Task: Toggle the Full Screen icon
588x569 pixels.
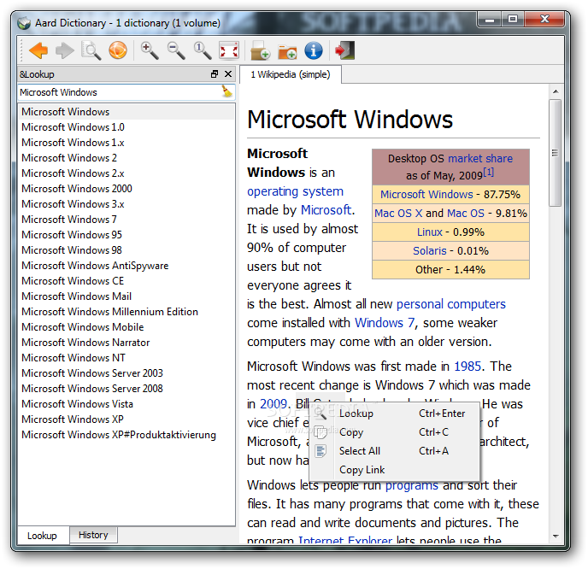Action: click(x=229, y=50)
